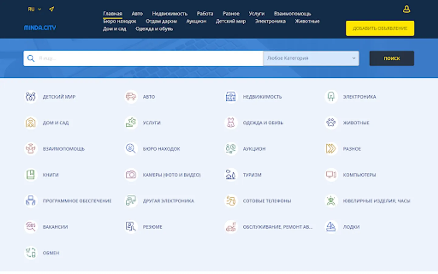Open the Животные paw icon
Image resolution: width=438 pixels, height=274 pixels.
point(331,123)
